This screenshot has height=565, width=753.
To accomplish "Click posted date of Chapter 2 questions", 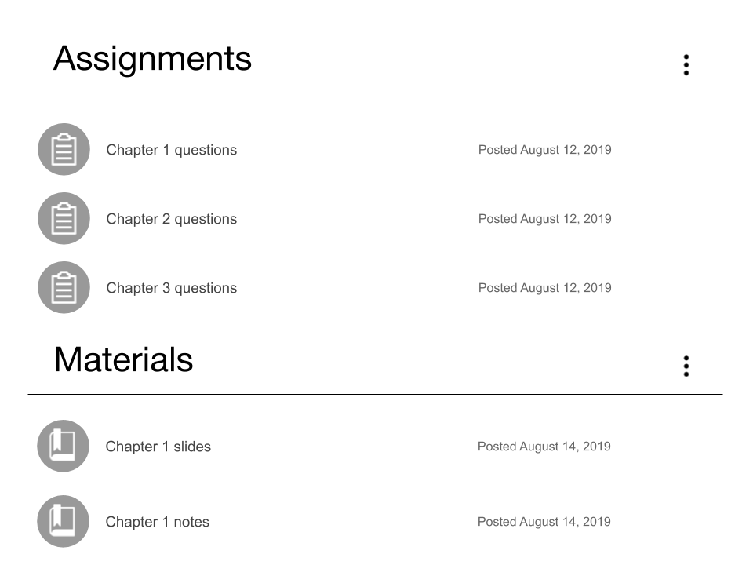I will click(544, 219).
